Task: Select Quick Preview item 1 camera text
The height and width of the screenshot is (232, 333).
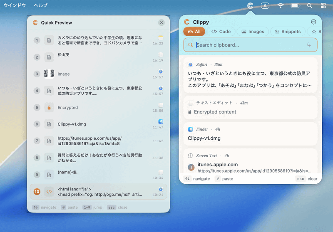Action: coord(98,40)
